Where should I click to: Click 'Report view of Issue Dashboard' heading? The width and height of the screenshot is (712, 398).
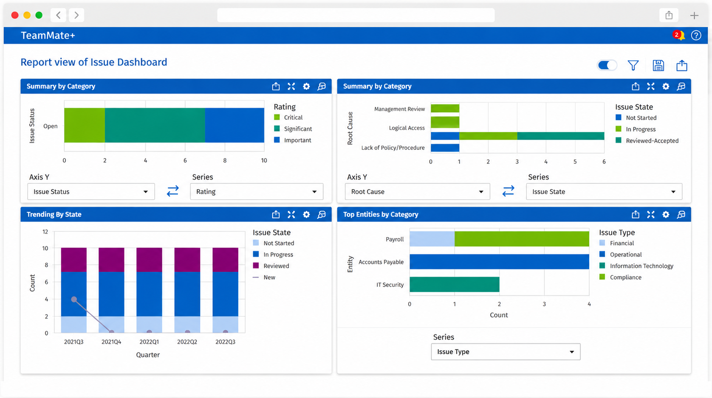coord(94,62)
